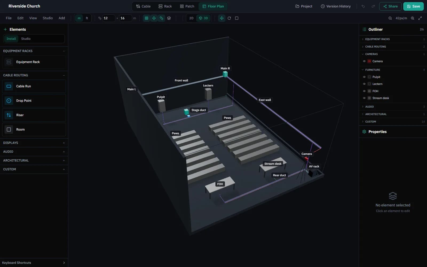Open Keyboard Shortcuts panel
The image size is (427, 267).
pos(34,263)
